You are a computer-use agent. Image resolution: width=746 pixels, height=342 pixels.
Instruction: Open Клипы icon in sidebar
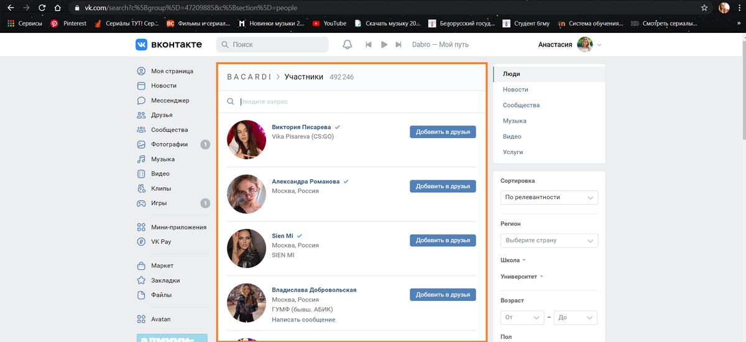(141, 188)
